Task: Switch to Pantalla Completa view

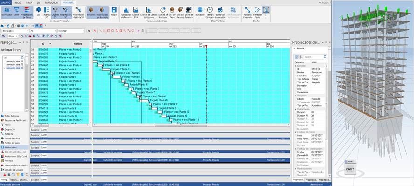Action: point(248,12)
